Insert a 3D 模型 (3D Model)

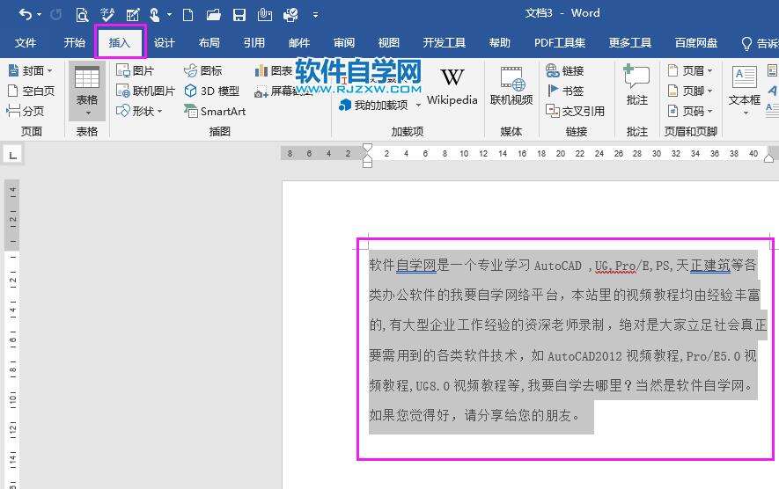pyautogui.click(x=211, y=91)
